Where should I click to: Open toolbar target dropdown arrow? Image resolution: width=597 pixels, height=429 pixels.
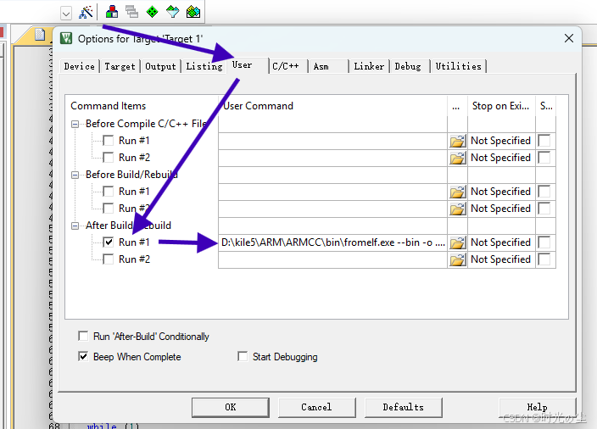[x=66, y=14]
